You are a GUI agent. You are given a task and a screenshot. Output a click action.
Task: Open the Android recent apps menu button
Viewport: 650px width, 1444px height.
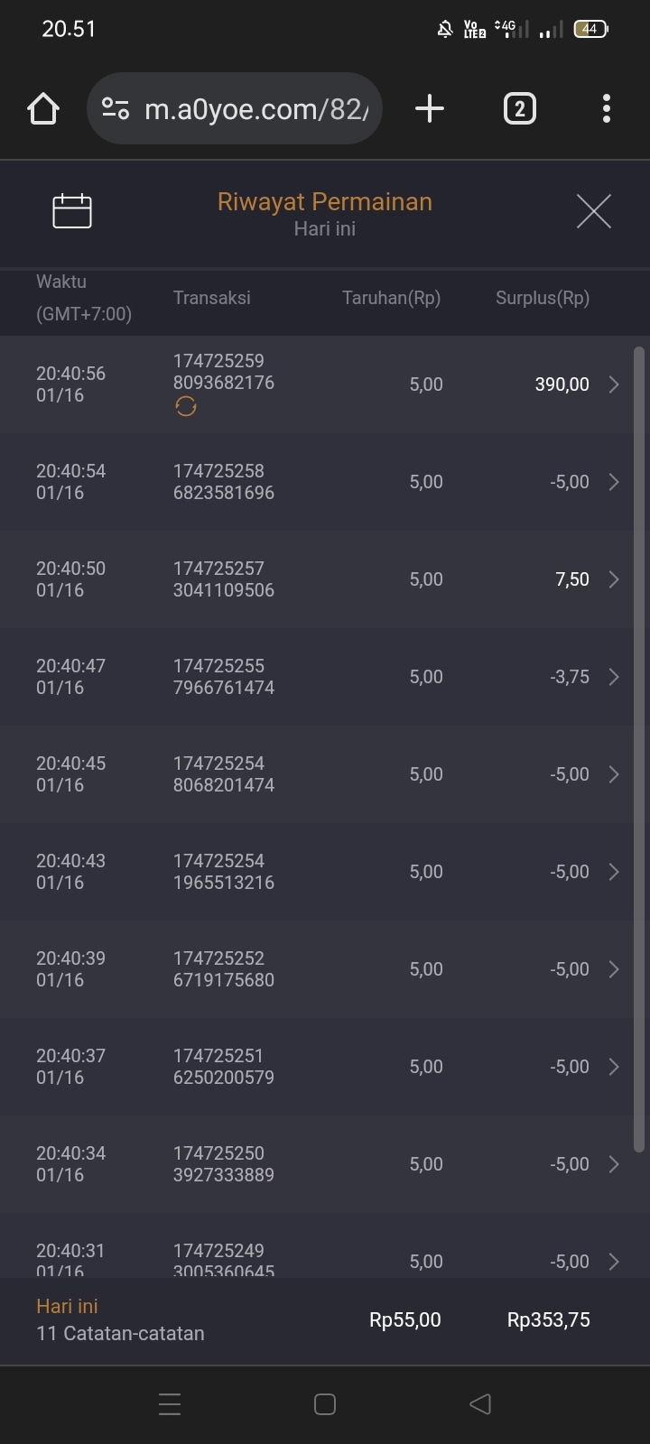click(x=170, y=1403)
